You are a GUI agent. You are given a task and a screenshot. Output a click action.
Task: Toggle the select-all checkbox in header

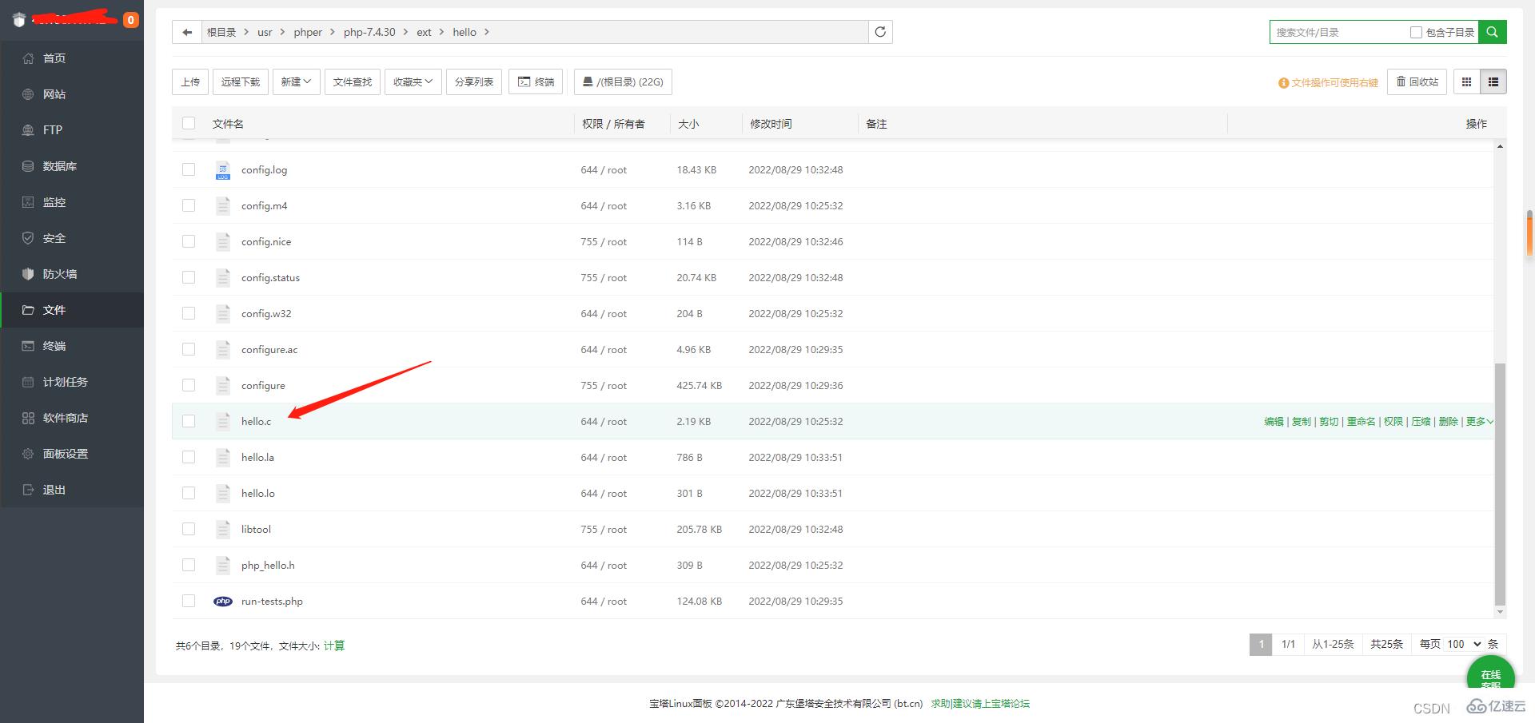pos(189,123)
